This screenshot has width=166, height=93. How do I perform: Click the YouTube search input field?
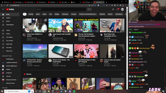pyautogui.click(x=61, y=9)
